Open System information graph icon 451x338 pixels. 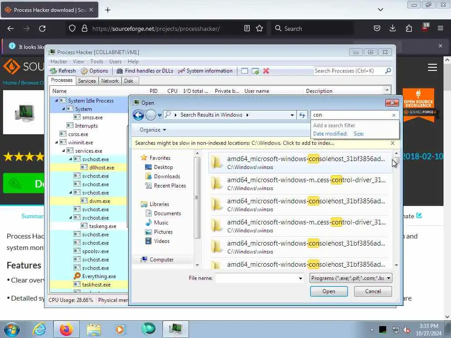coord(181,71)
